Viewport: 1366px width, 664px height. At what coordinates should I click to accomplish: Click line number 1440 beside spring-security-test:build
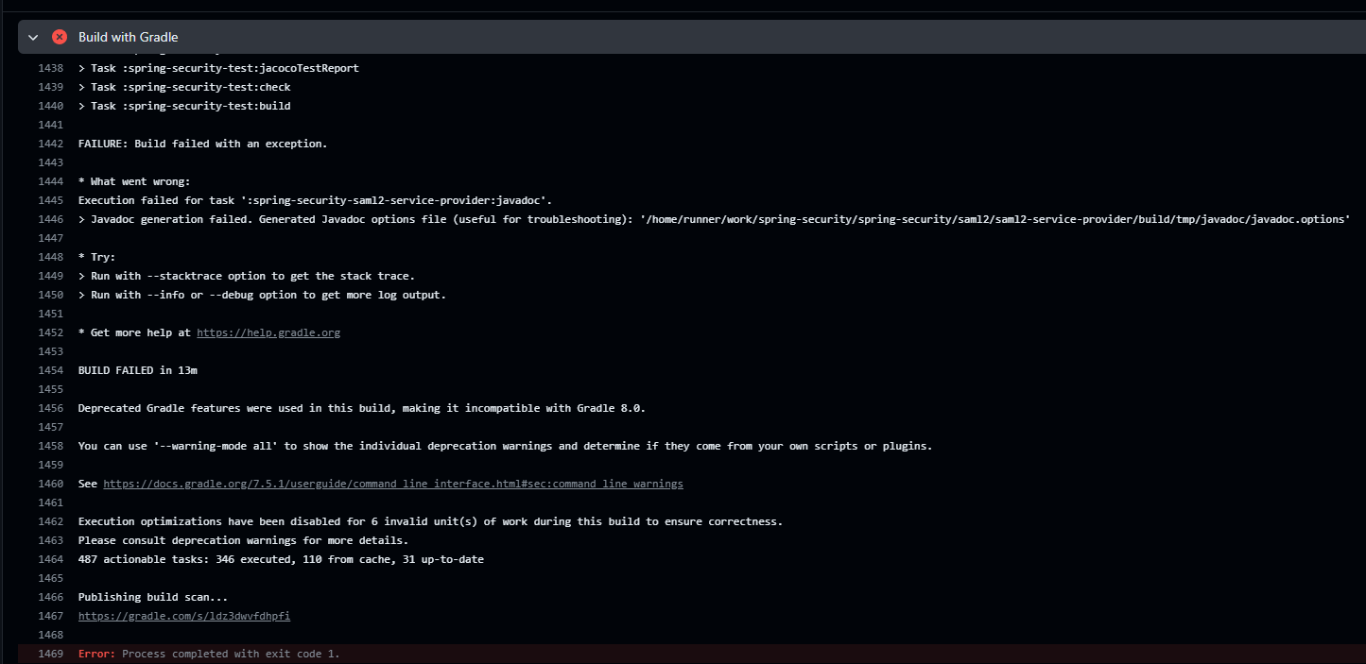tap(50, 106)
